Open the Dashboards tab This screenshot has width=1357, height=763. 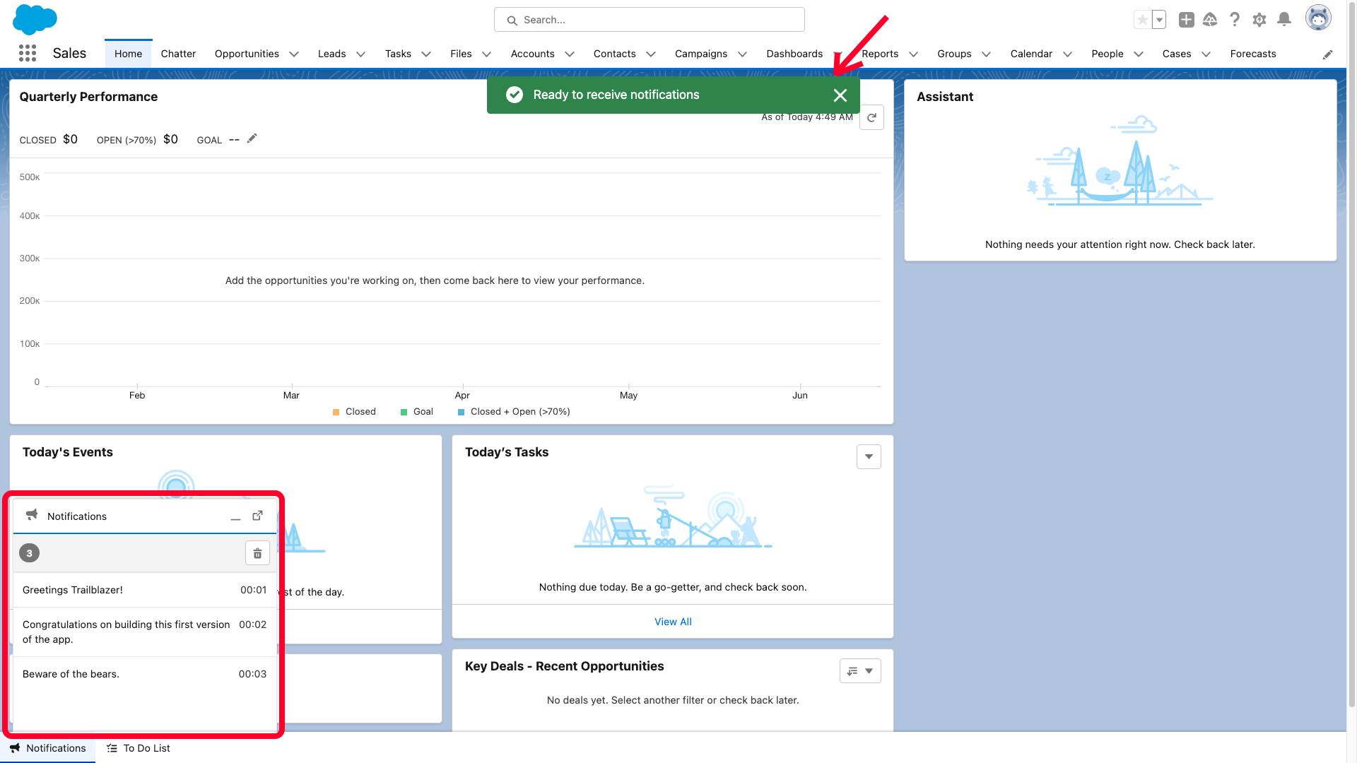point(794,54)
